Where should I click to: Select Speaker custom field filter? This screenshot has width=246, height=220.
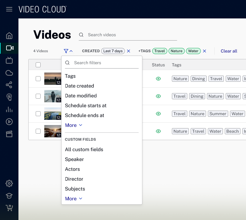(x=74, y=159)
